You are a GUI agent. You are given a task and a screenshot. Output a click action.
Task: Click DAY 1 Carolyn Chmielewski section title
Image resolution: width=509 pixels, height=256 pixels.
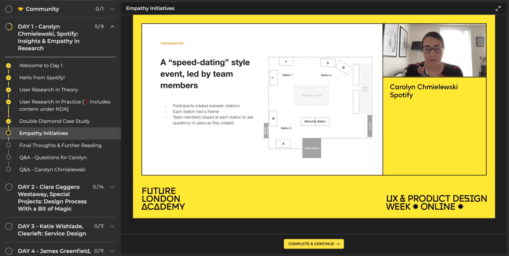[x=49, y=37]
